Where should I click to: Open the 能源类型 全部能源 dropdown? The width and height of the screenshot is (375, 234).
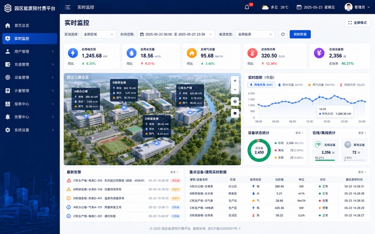(x=255, y=34)
